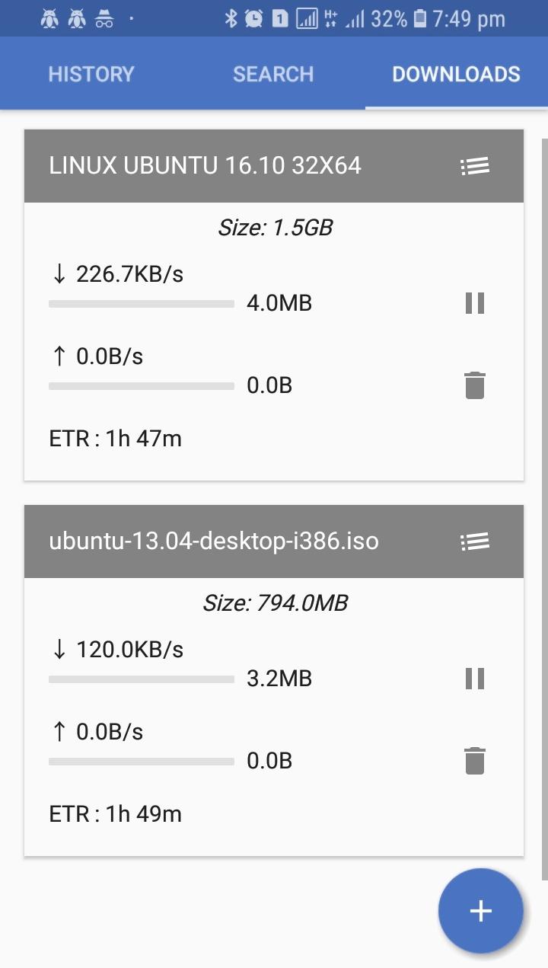
Task: Tap the Bluetooth status bar icon
Action: coord(231,19)
